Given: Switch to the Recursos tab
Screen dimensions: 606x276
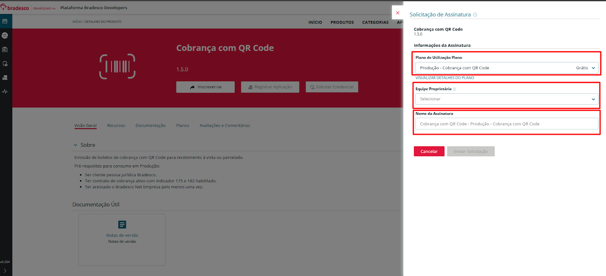Looking at the screenshot, I should point(116,126).
